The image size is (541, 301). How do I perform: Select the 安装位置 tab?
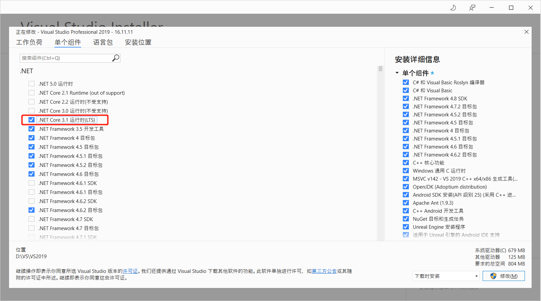click(138, 42)
